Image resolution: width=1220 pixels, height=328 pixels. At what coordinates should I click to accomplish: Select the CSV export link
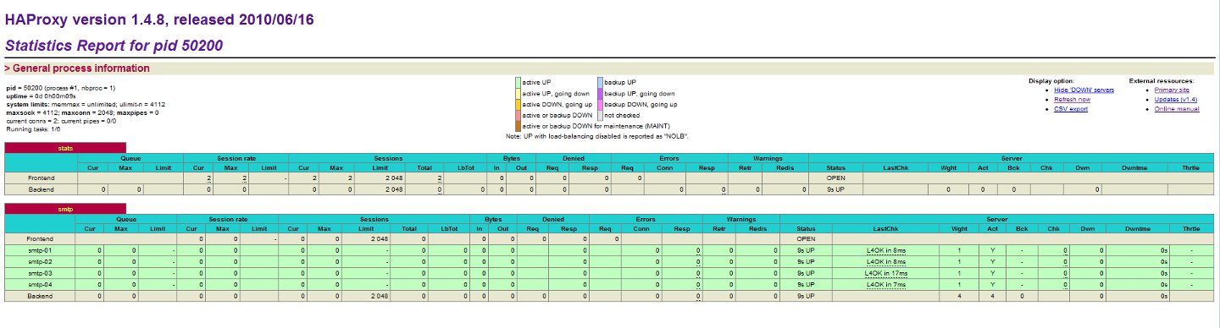(x=1071, y=110)
